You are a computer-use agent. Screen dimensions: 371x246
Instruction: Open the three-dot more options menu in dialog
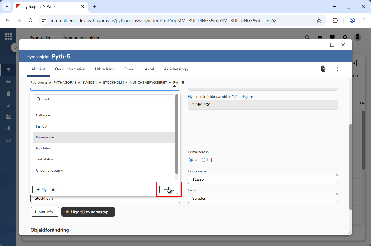(x=337, y=69)
